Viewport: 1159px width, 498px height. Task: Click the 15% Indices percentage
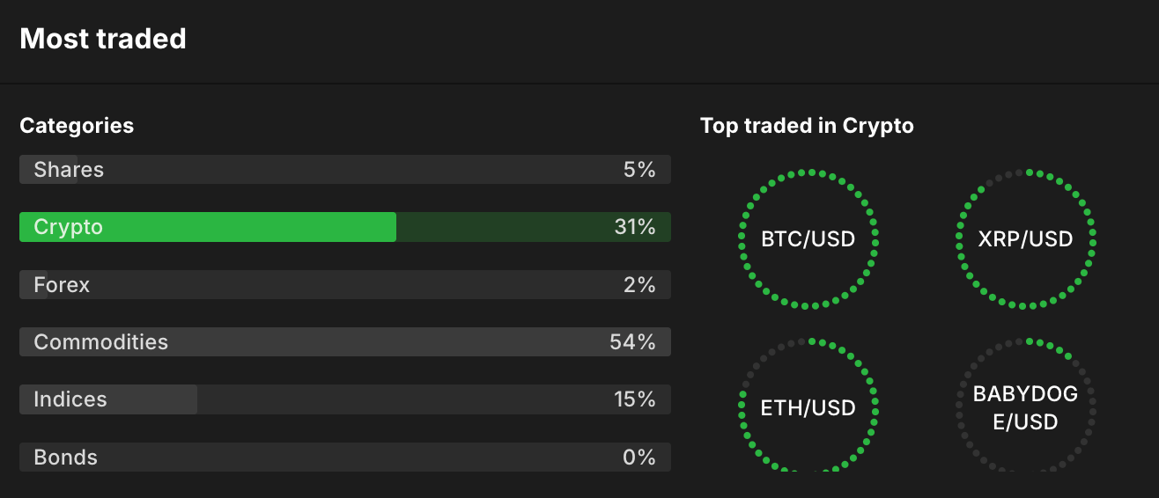(635, 399)
